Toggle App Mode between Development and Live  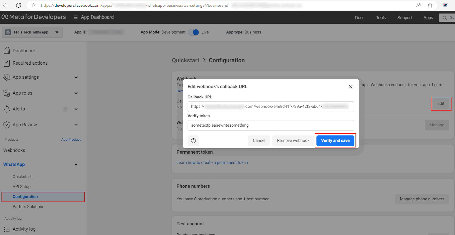coord(193,32)
